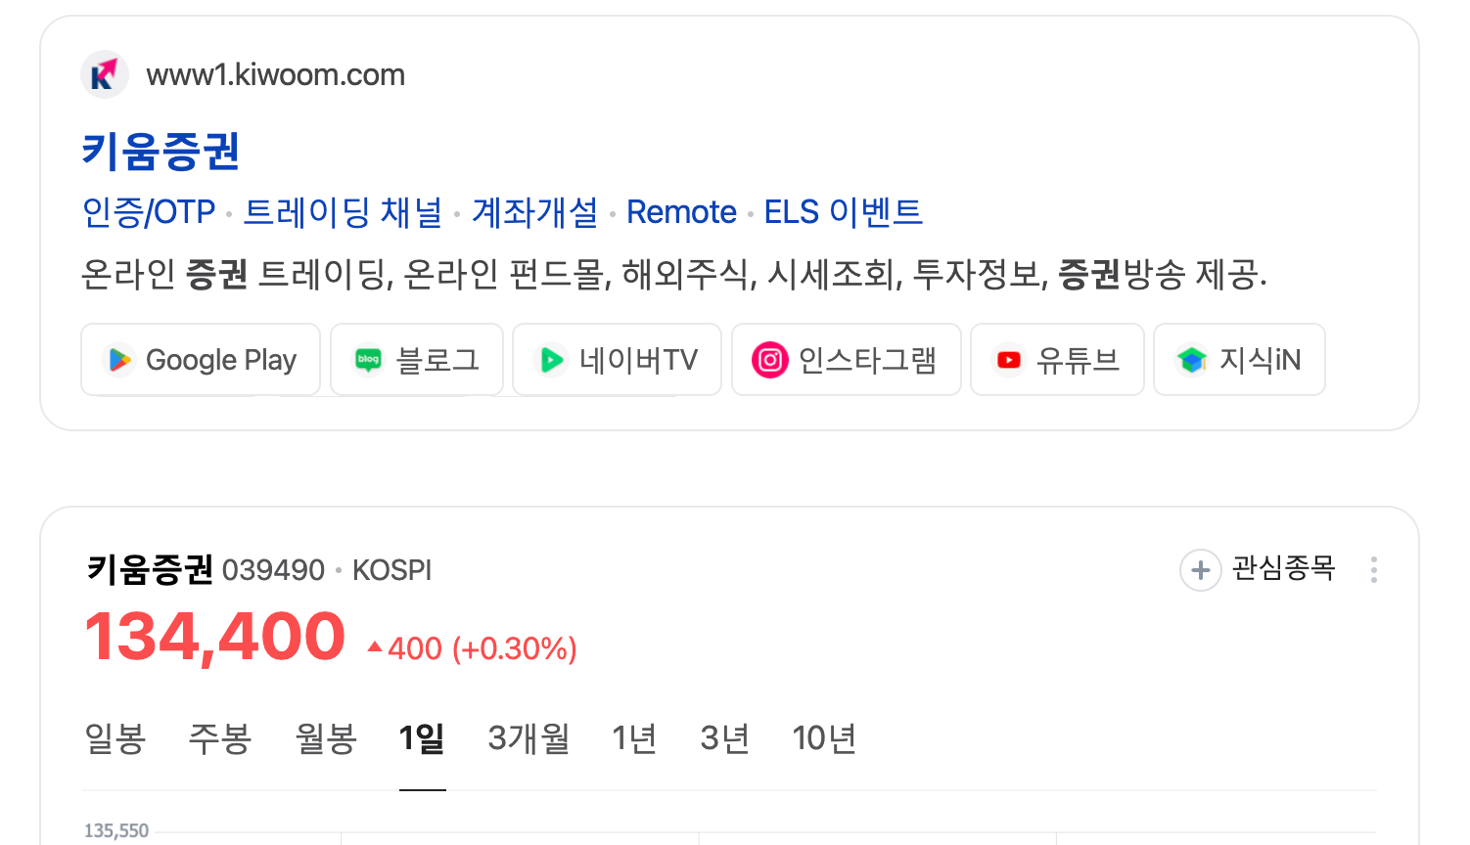The image size is (1470, 845).
Task: Select the 1일 chart tab
Action: tap(423, 739)
